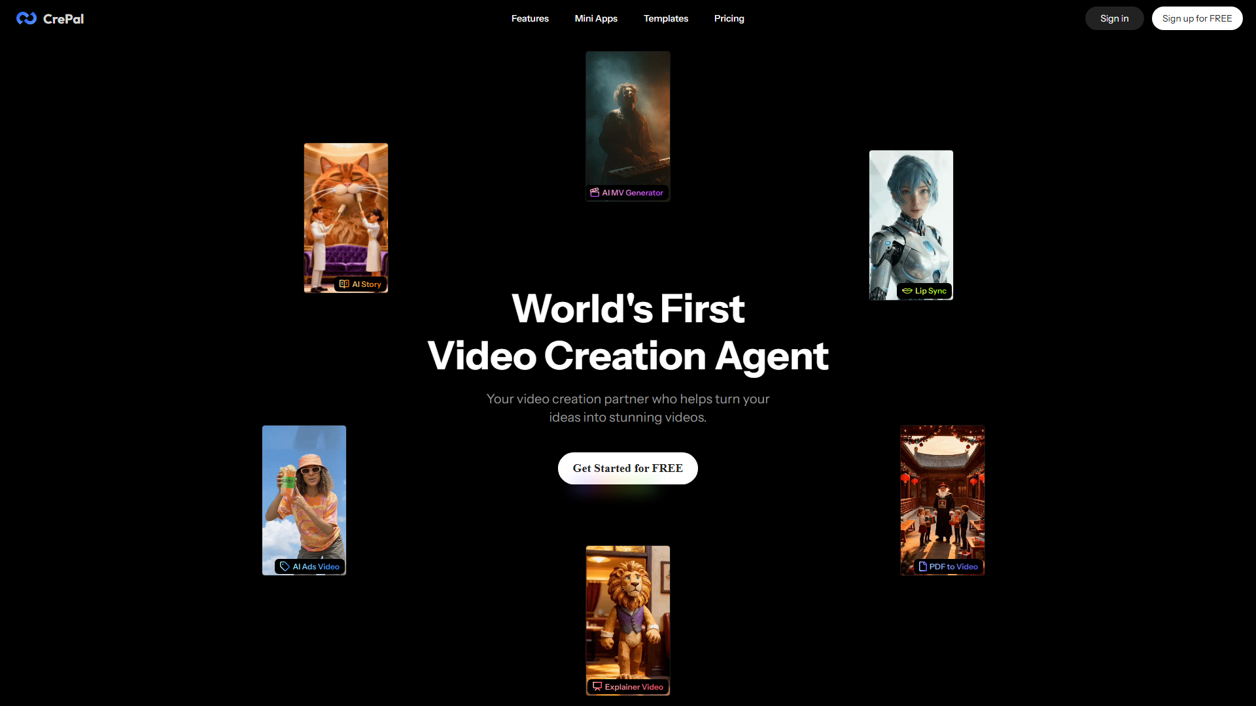Click the lips icon on Lip Sync label
The width and height of the screenshot is (1256, 706).
907,291
